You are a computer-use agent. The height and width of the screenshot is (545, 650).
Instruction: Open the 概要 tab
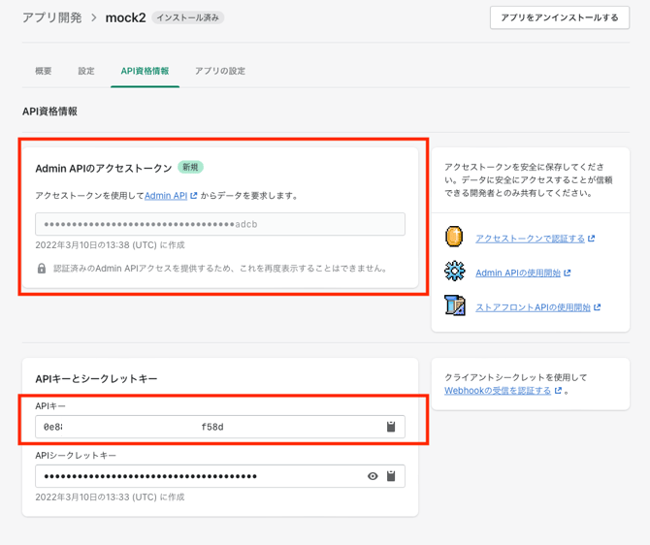point(43,71)
